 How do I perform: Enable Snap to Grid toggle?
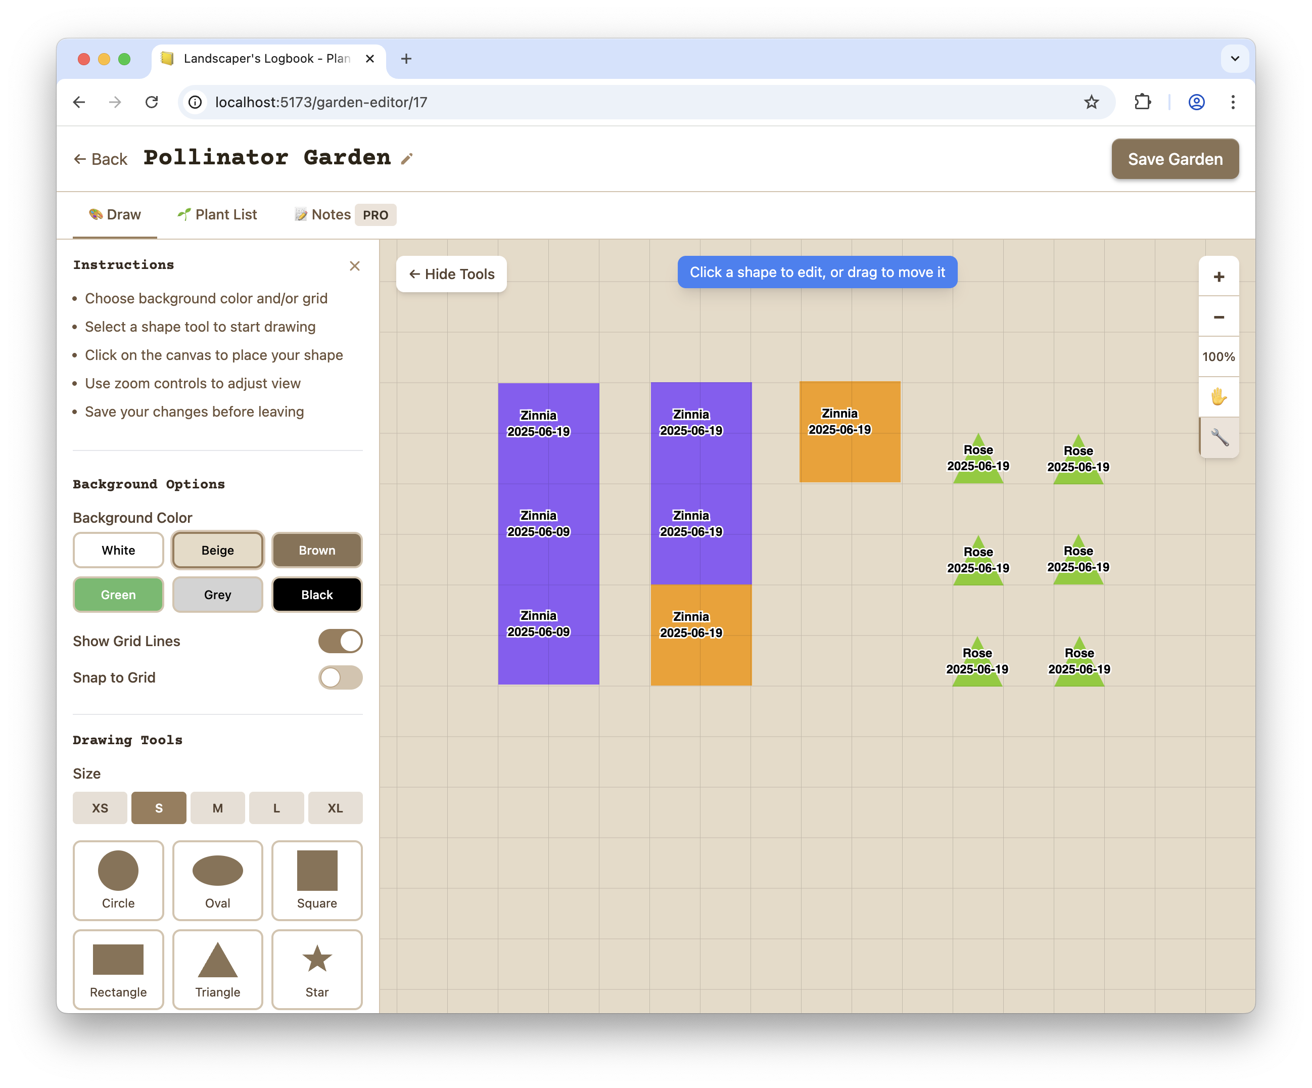tap(340, 677)
